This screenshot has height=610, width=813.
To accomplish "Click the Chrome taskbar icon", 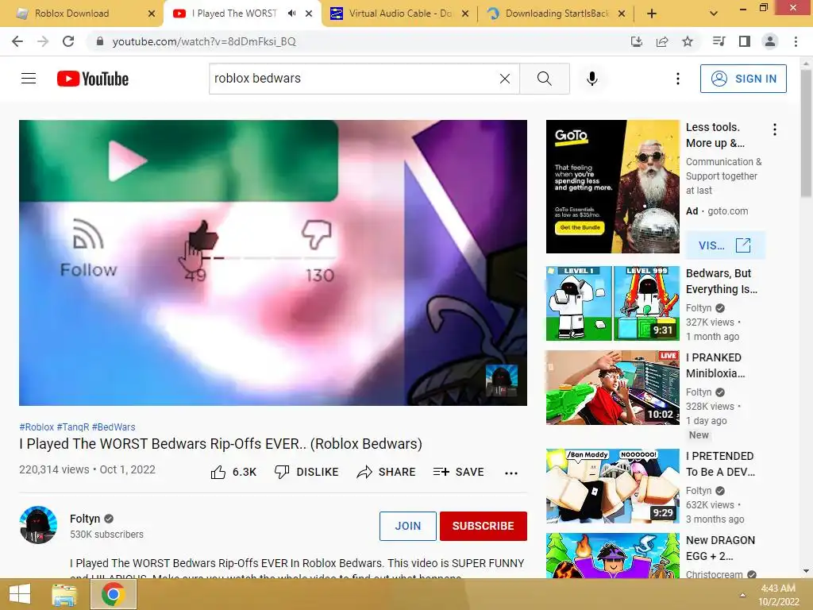I will click(x=113, y=594).
